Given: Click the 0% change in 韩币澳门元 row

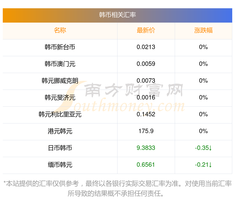Looking at the screenshot, I should tap(203, 64).
